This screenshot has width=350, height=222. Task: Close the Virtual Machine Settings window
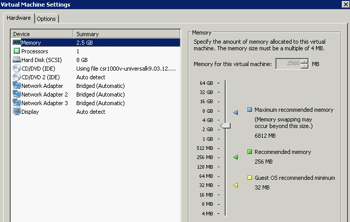tap(345, 4)
